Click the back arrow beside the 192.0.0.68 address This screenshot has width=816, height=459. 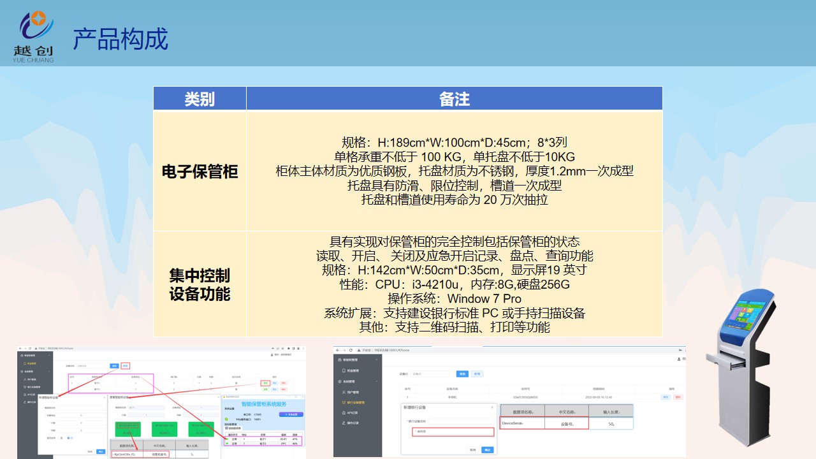click(338, 351)
